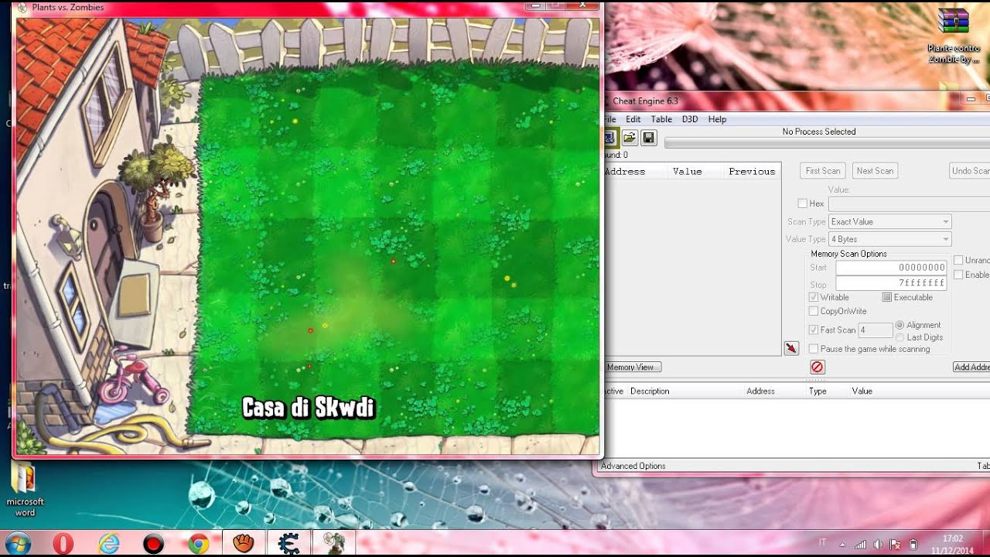
Task: Toggle the Fast Scan checkbox
Action: [813, 330]
